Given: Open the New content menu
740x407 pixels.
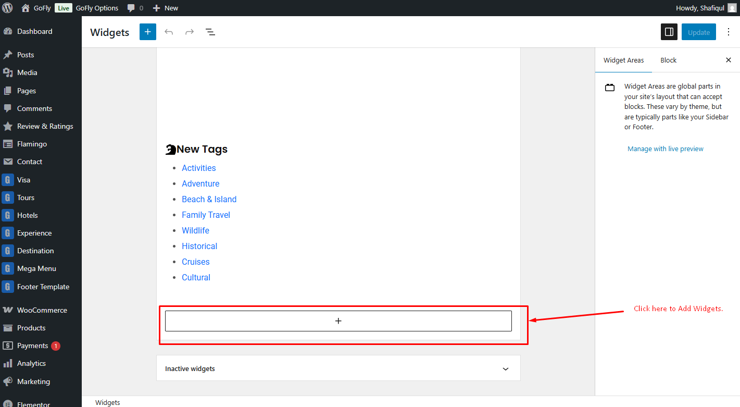Looking at the screenshot, I should pyautogui.click(x=165, y=8).
